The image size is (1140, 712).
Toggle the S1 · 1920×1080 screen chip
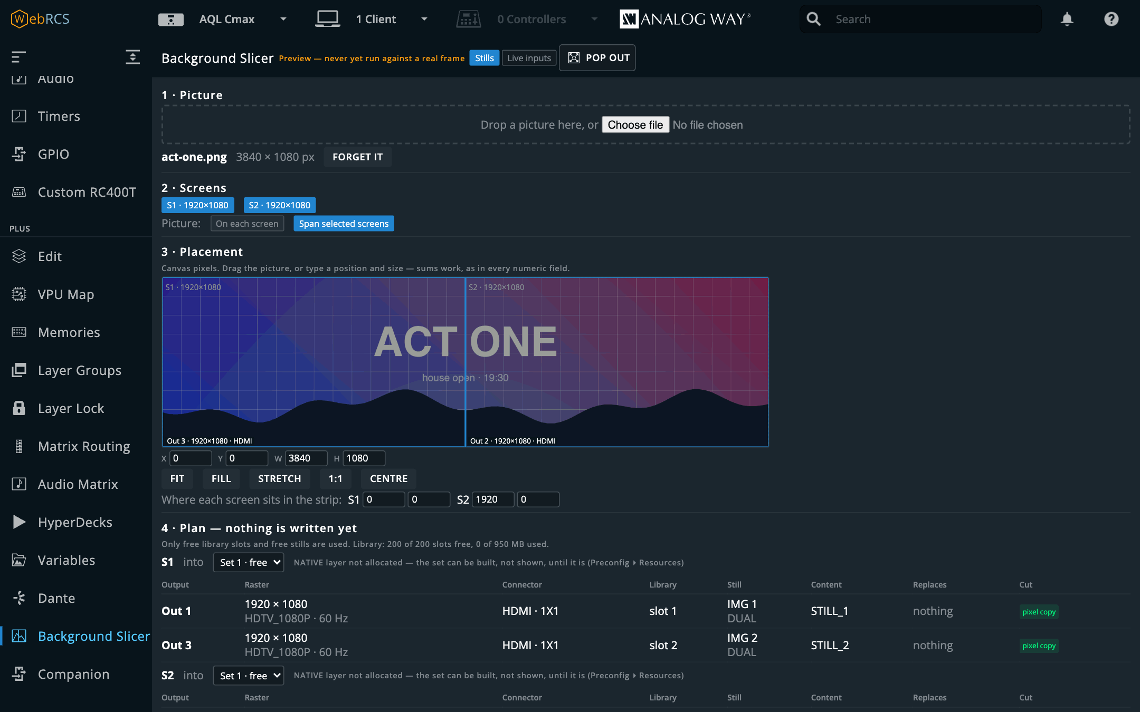[x=197, y=205]
